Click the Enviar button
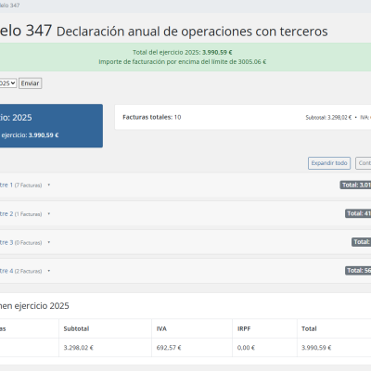Image resolution: width=371 pixels, height=371 pixels. (x=30, y=83)
